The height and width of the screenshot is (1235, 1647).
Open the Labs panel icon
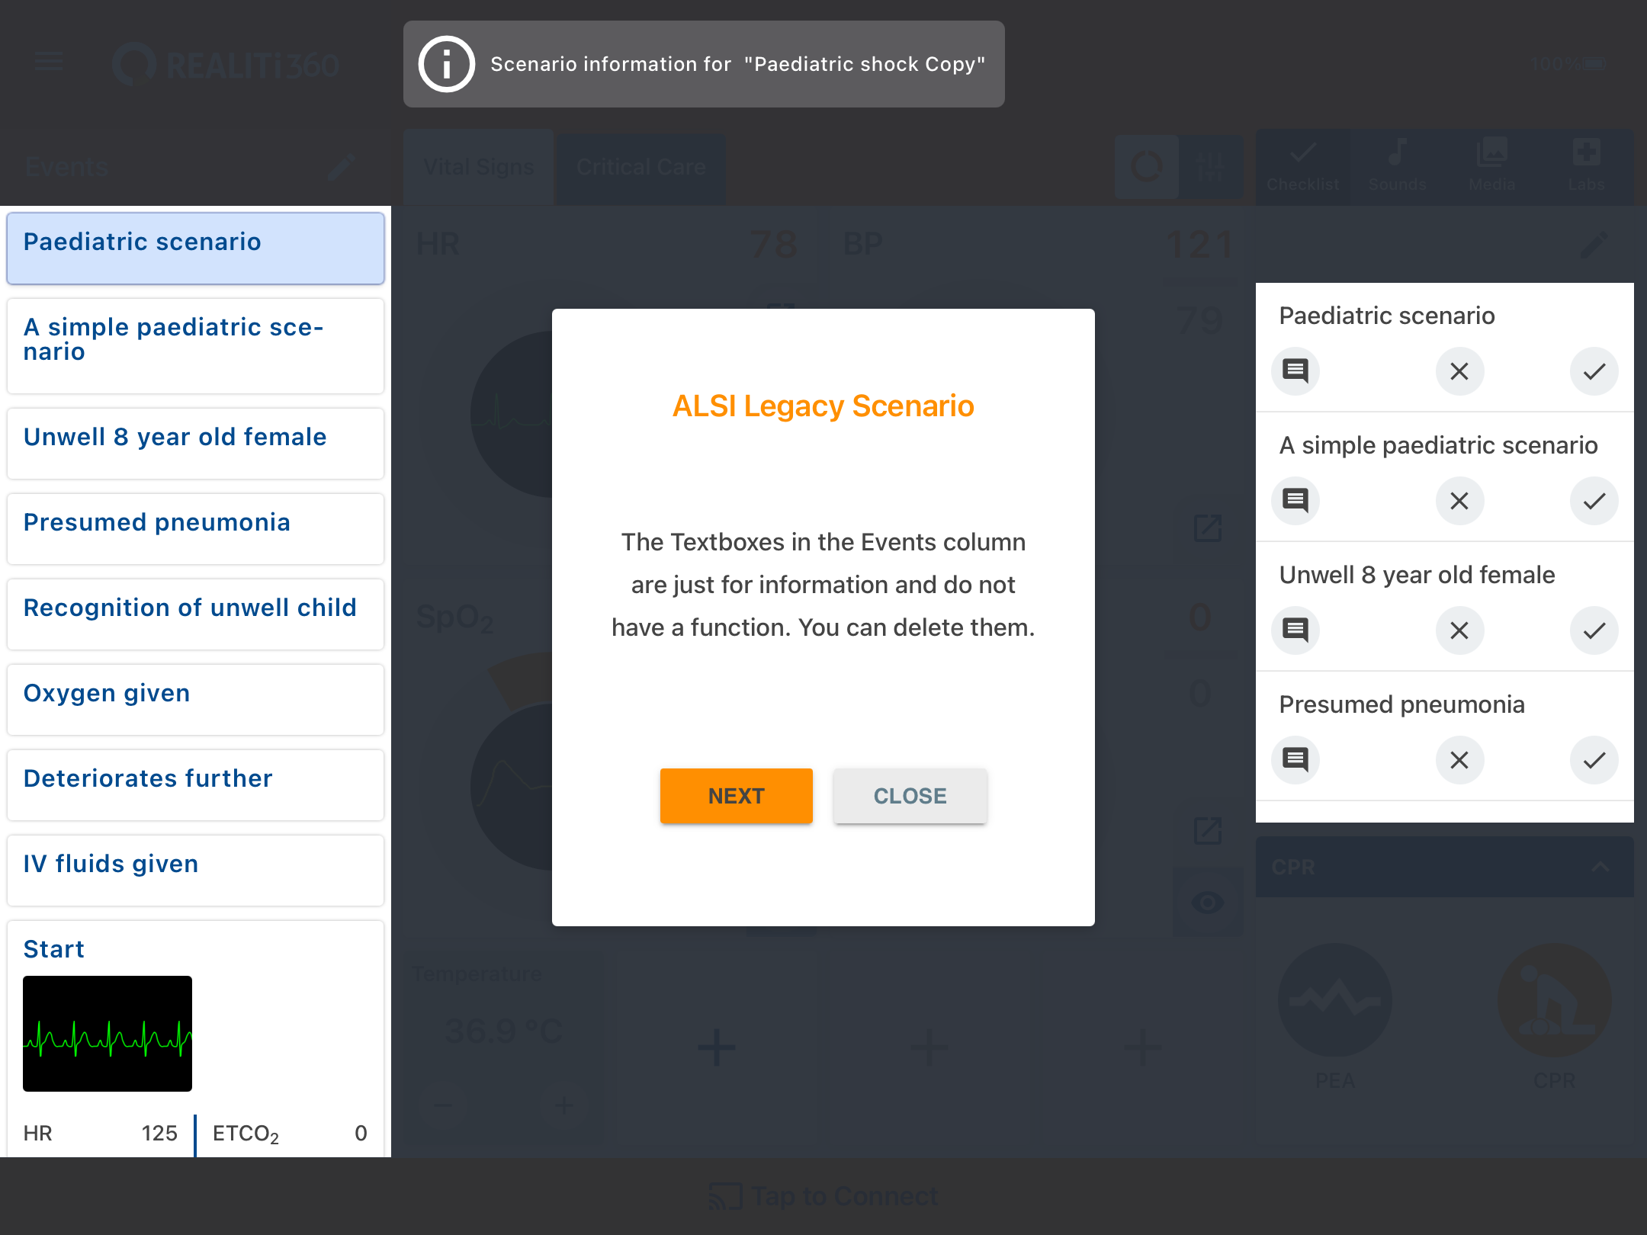tap(1587, 165)
